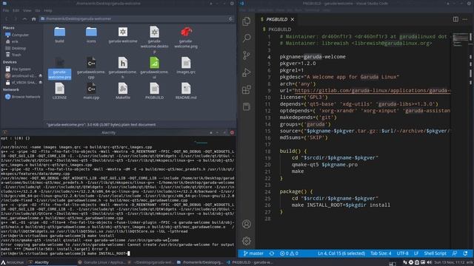Go to parent folder in file manager

pyautogui.click(x=24, y=19)
